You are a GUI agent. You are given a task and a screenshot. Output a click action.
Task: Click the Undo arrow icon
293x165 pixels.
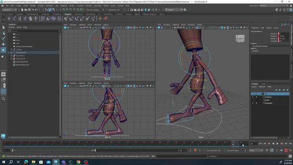click(x=33, y=10)
